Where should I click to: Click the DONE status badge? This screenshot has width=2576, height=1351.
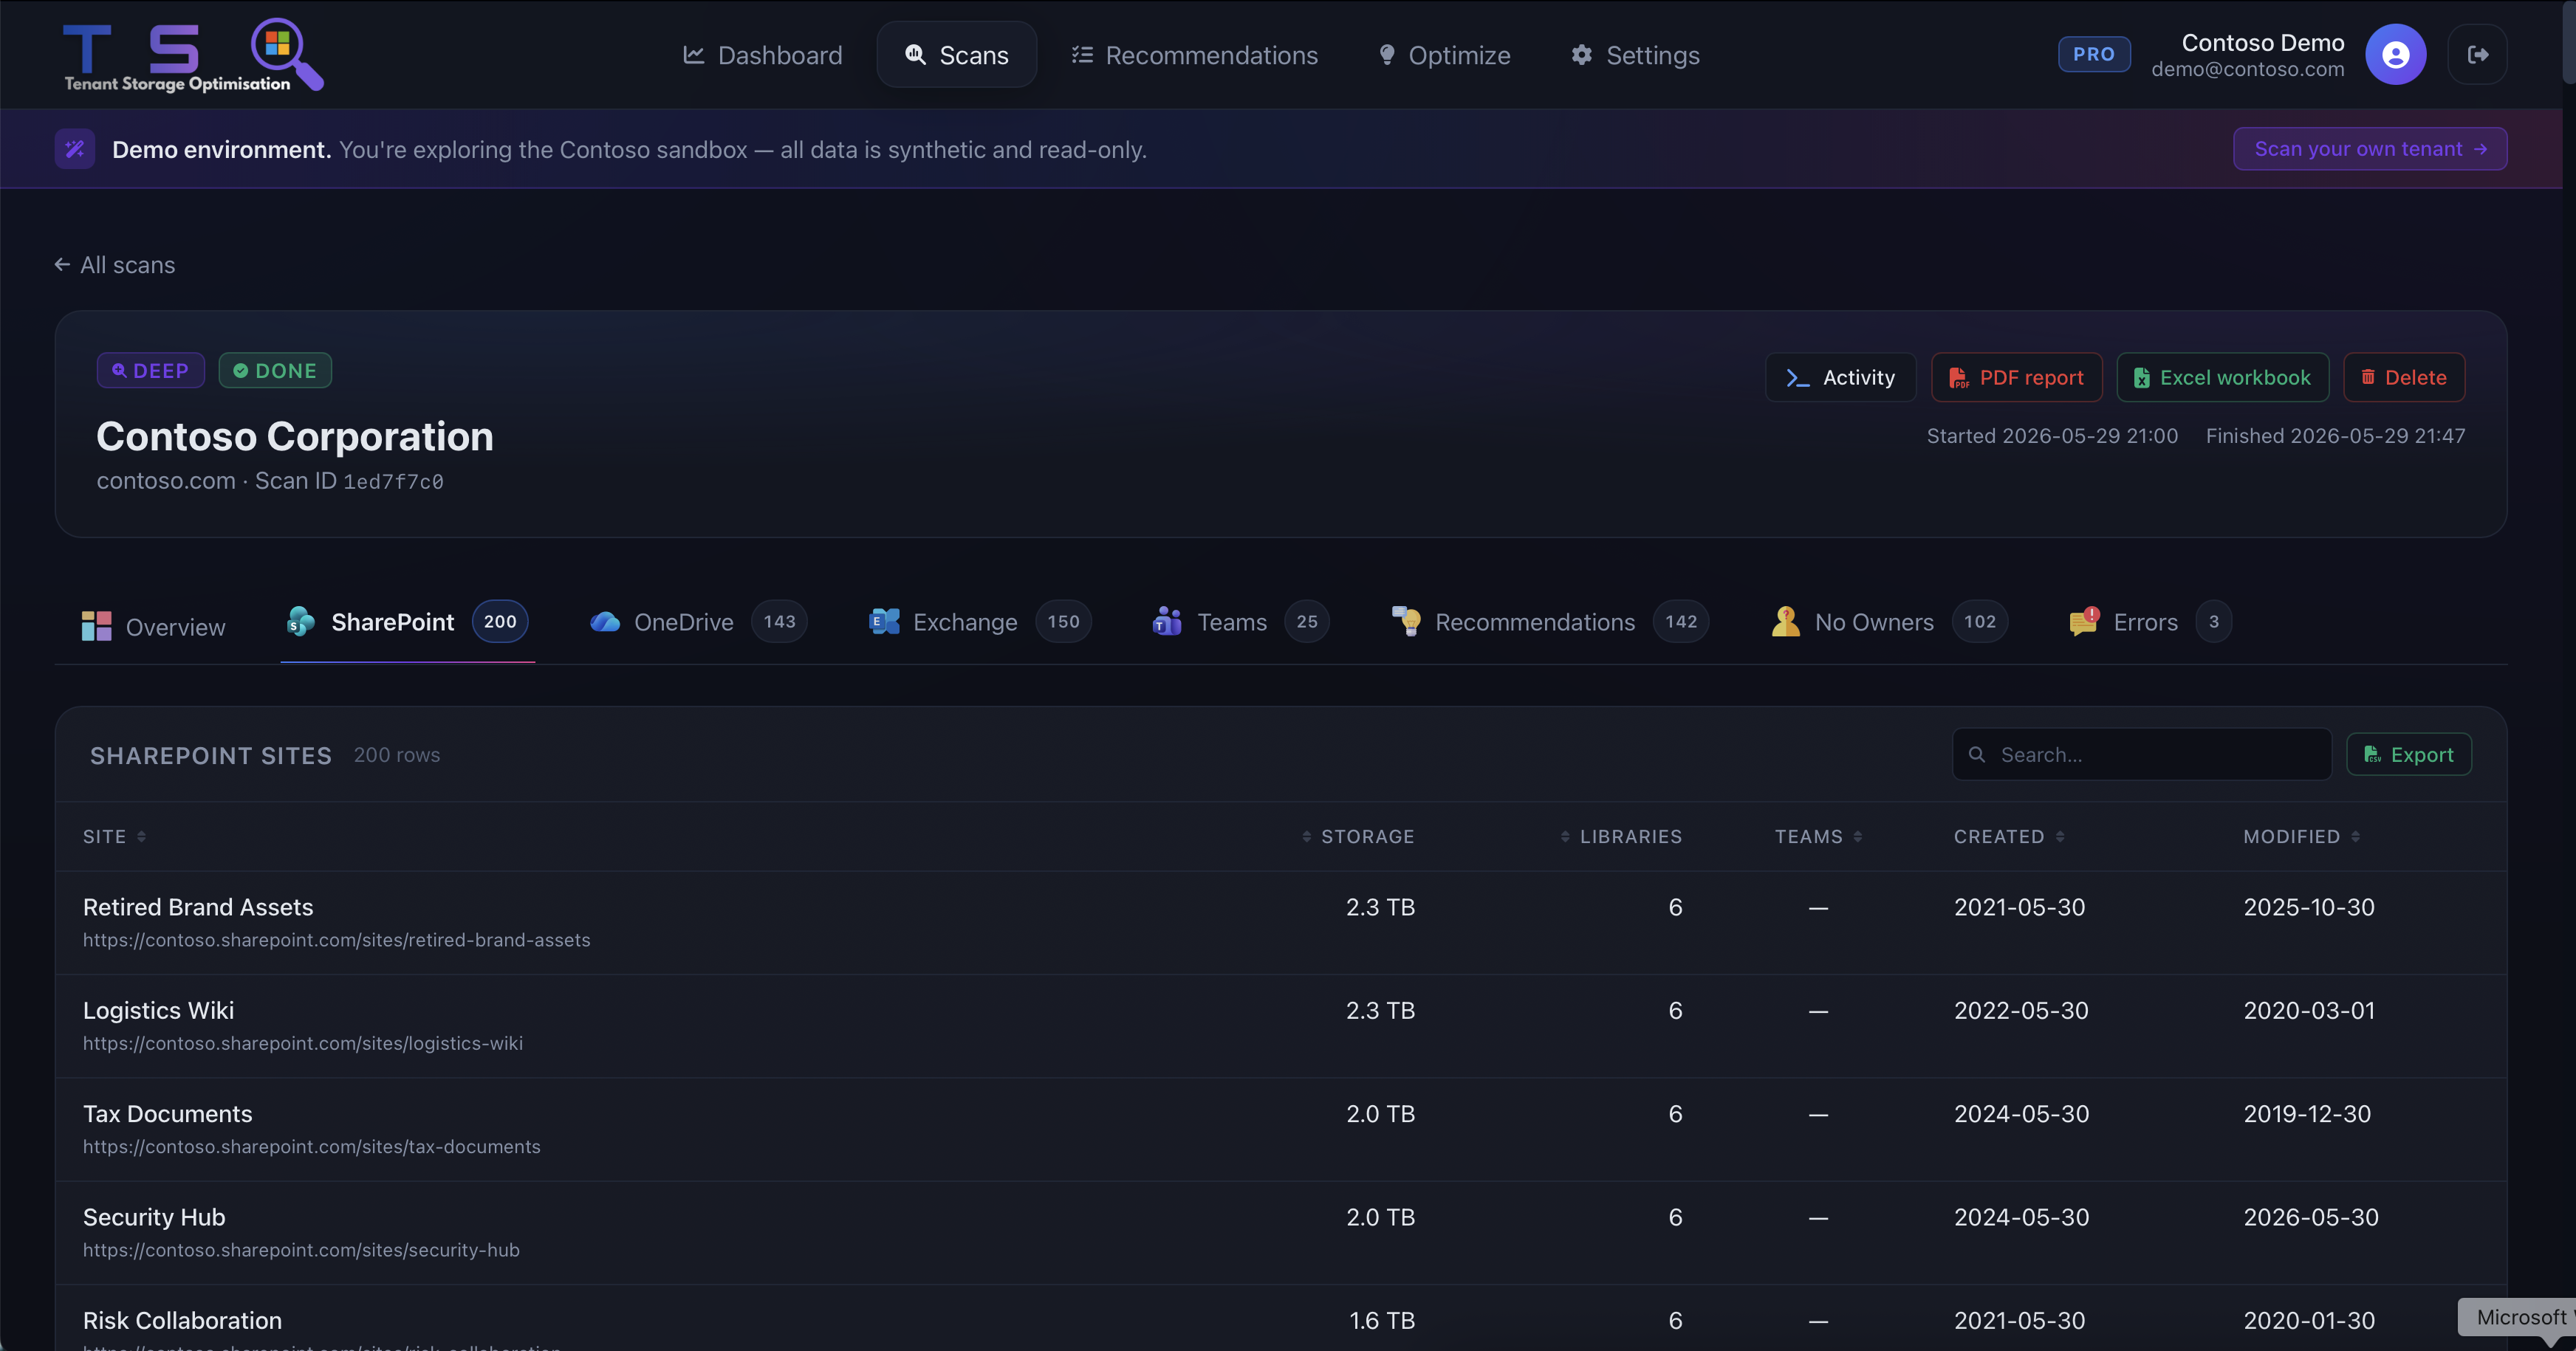pyautogui.click(x=275, y=371)
